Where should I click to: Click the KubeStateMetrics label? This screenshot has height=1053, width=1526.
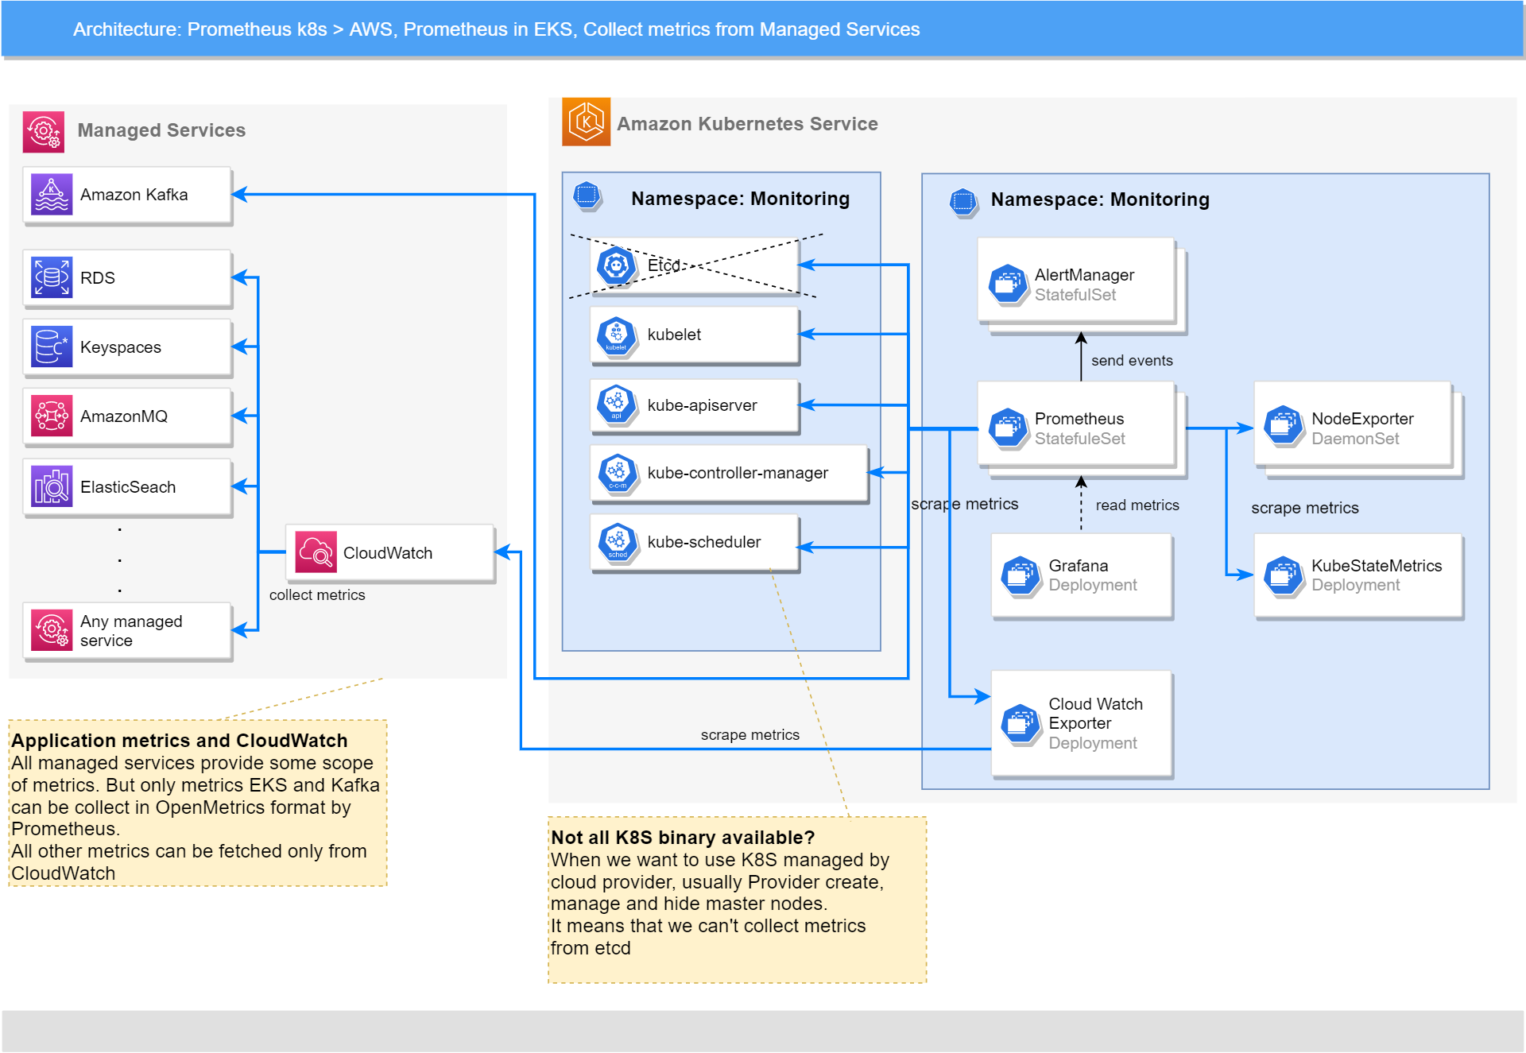1377,566
